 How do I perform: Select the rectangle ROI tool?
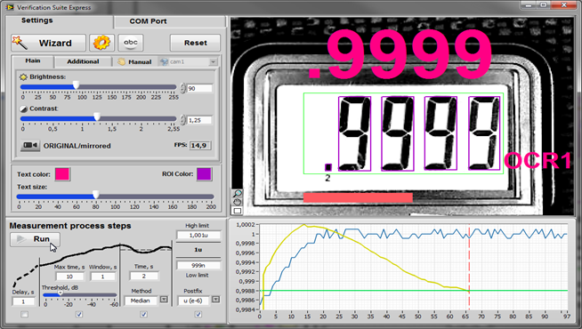238,211
